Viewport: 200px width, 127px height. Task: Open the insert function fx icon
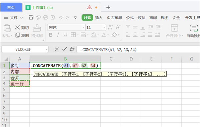(72, 49)
